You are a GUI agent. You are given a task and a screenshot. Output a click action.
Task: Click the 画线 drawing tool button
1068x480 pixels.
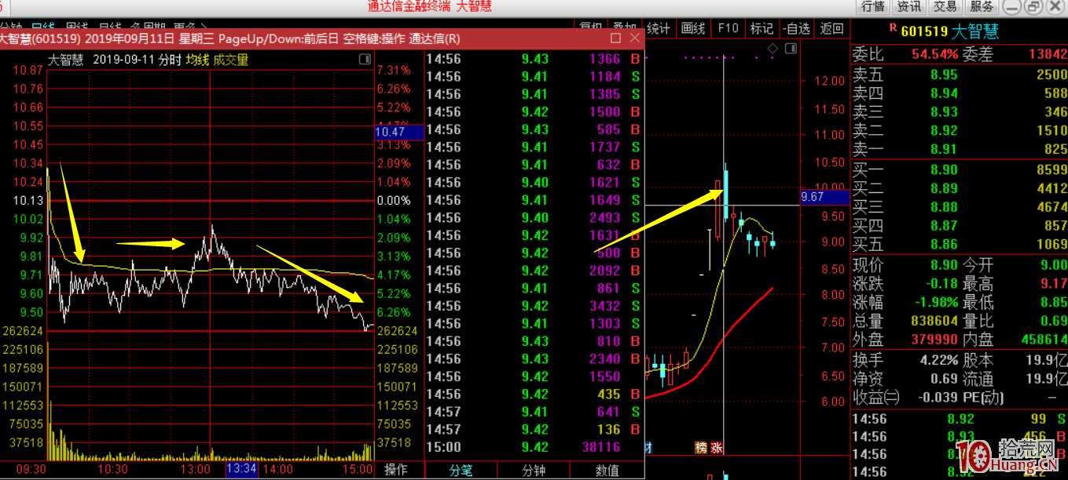[693, 29]
